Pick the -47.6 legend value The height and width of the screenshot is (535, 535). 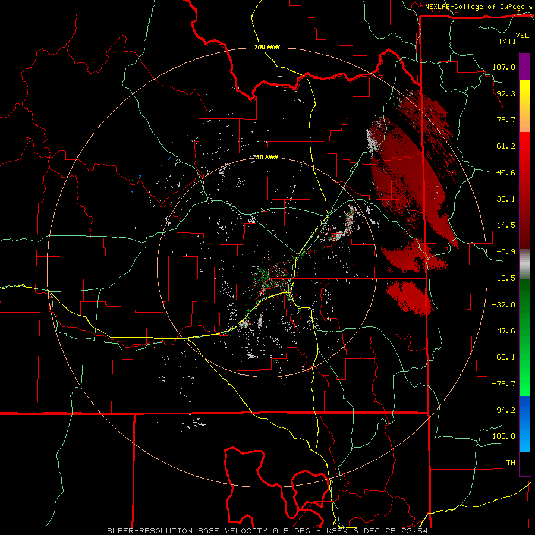click(x=503, y=331)
